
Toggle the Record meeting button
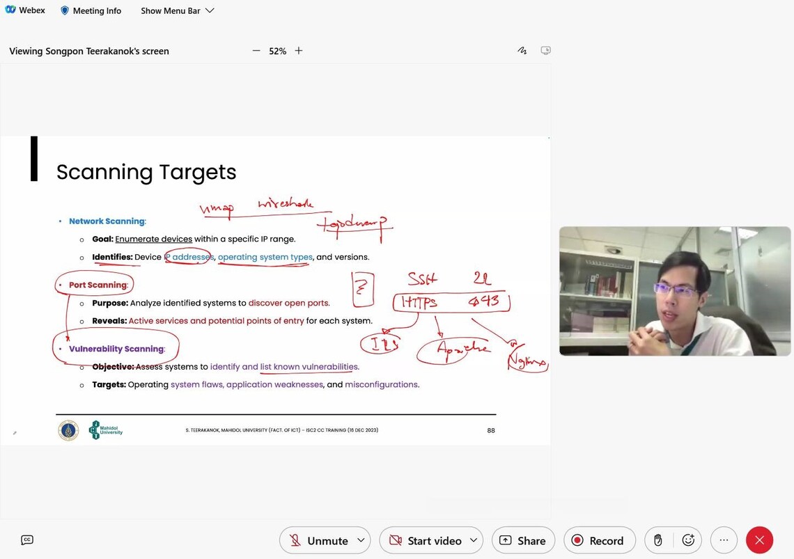tap(598, 540)
